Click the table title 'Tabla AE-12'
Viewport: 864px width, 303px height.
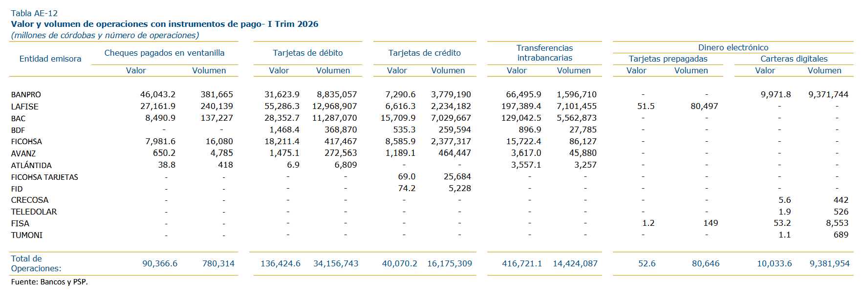tap(34, 13)
